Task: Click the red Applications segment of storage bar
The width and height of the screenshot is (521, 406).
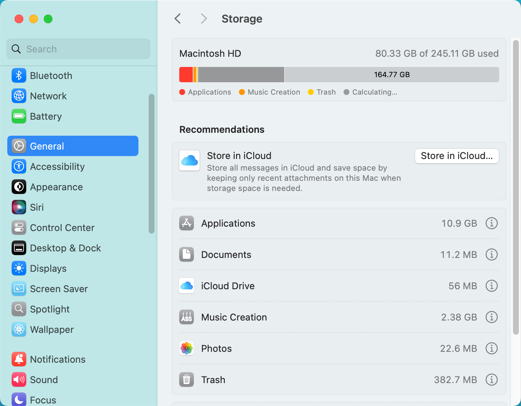Action: tap(186, 74)
